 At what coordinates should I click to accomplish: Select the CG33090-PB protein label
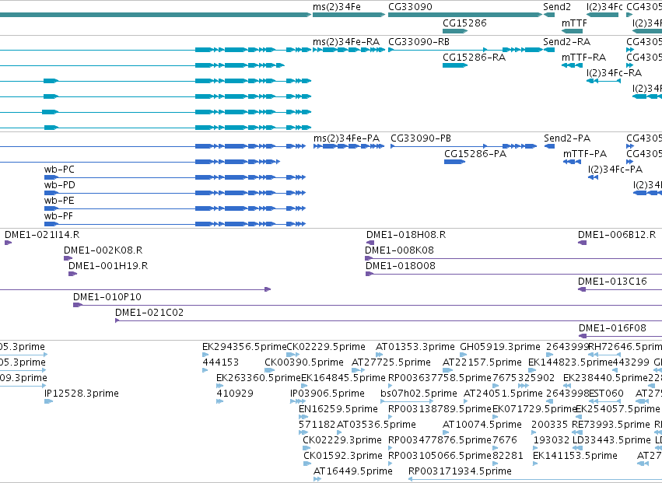[x=421, y=138]
